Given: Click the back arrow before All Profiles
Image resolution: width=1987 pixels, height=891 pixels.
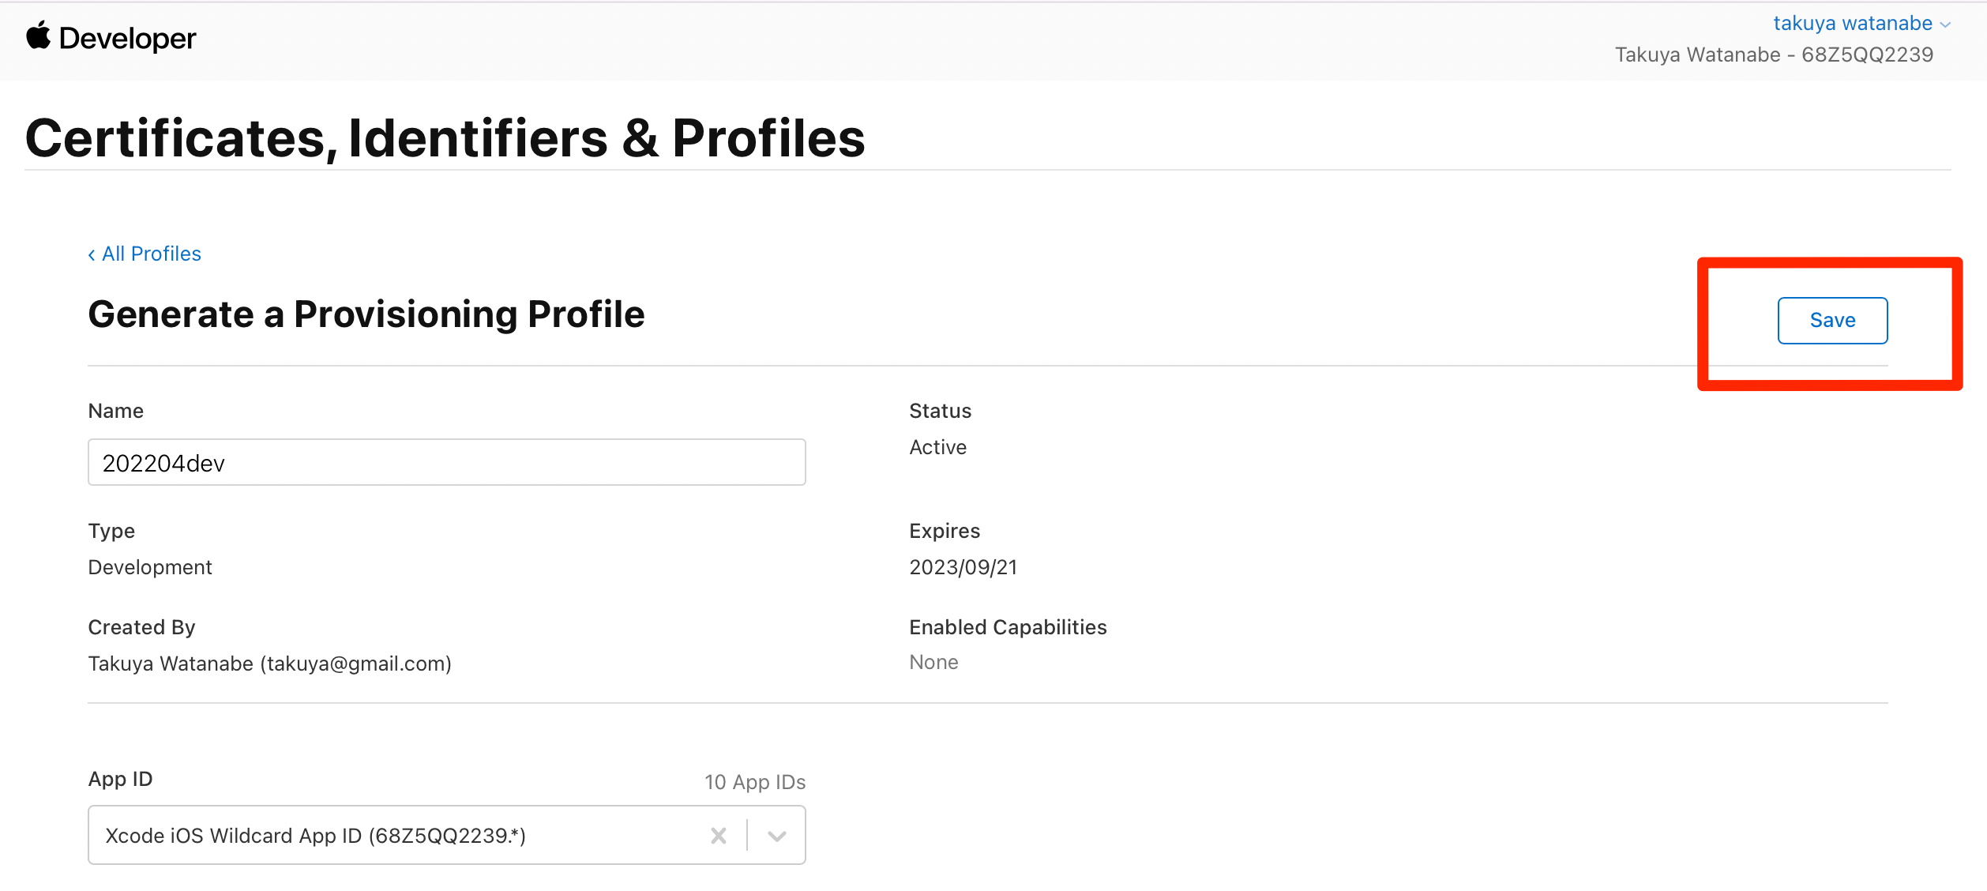Looking at the screenshot, I should pyautogui.click(x=92, y=254).
